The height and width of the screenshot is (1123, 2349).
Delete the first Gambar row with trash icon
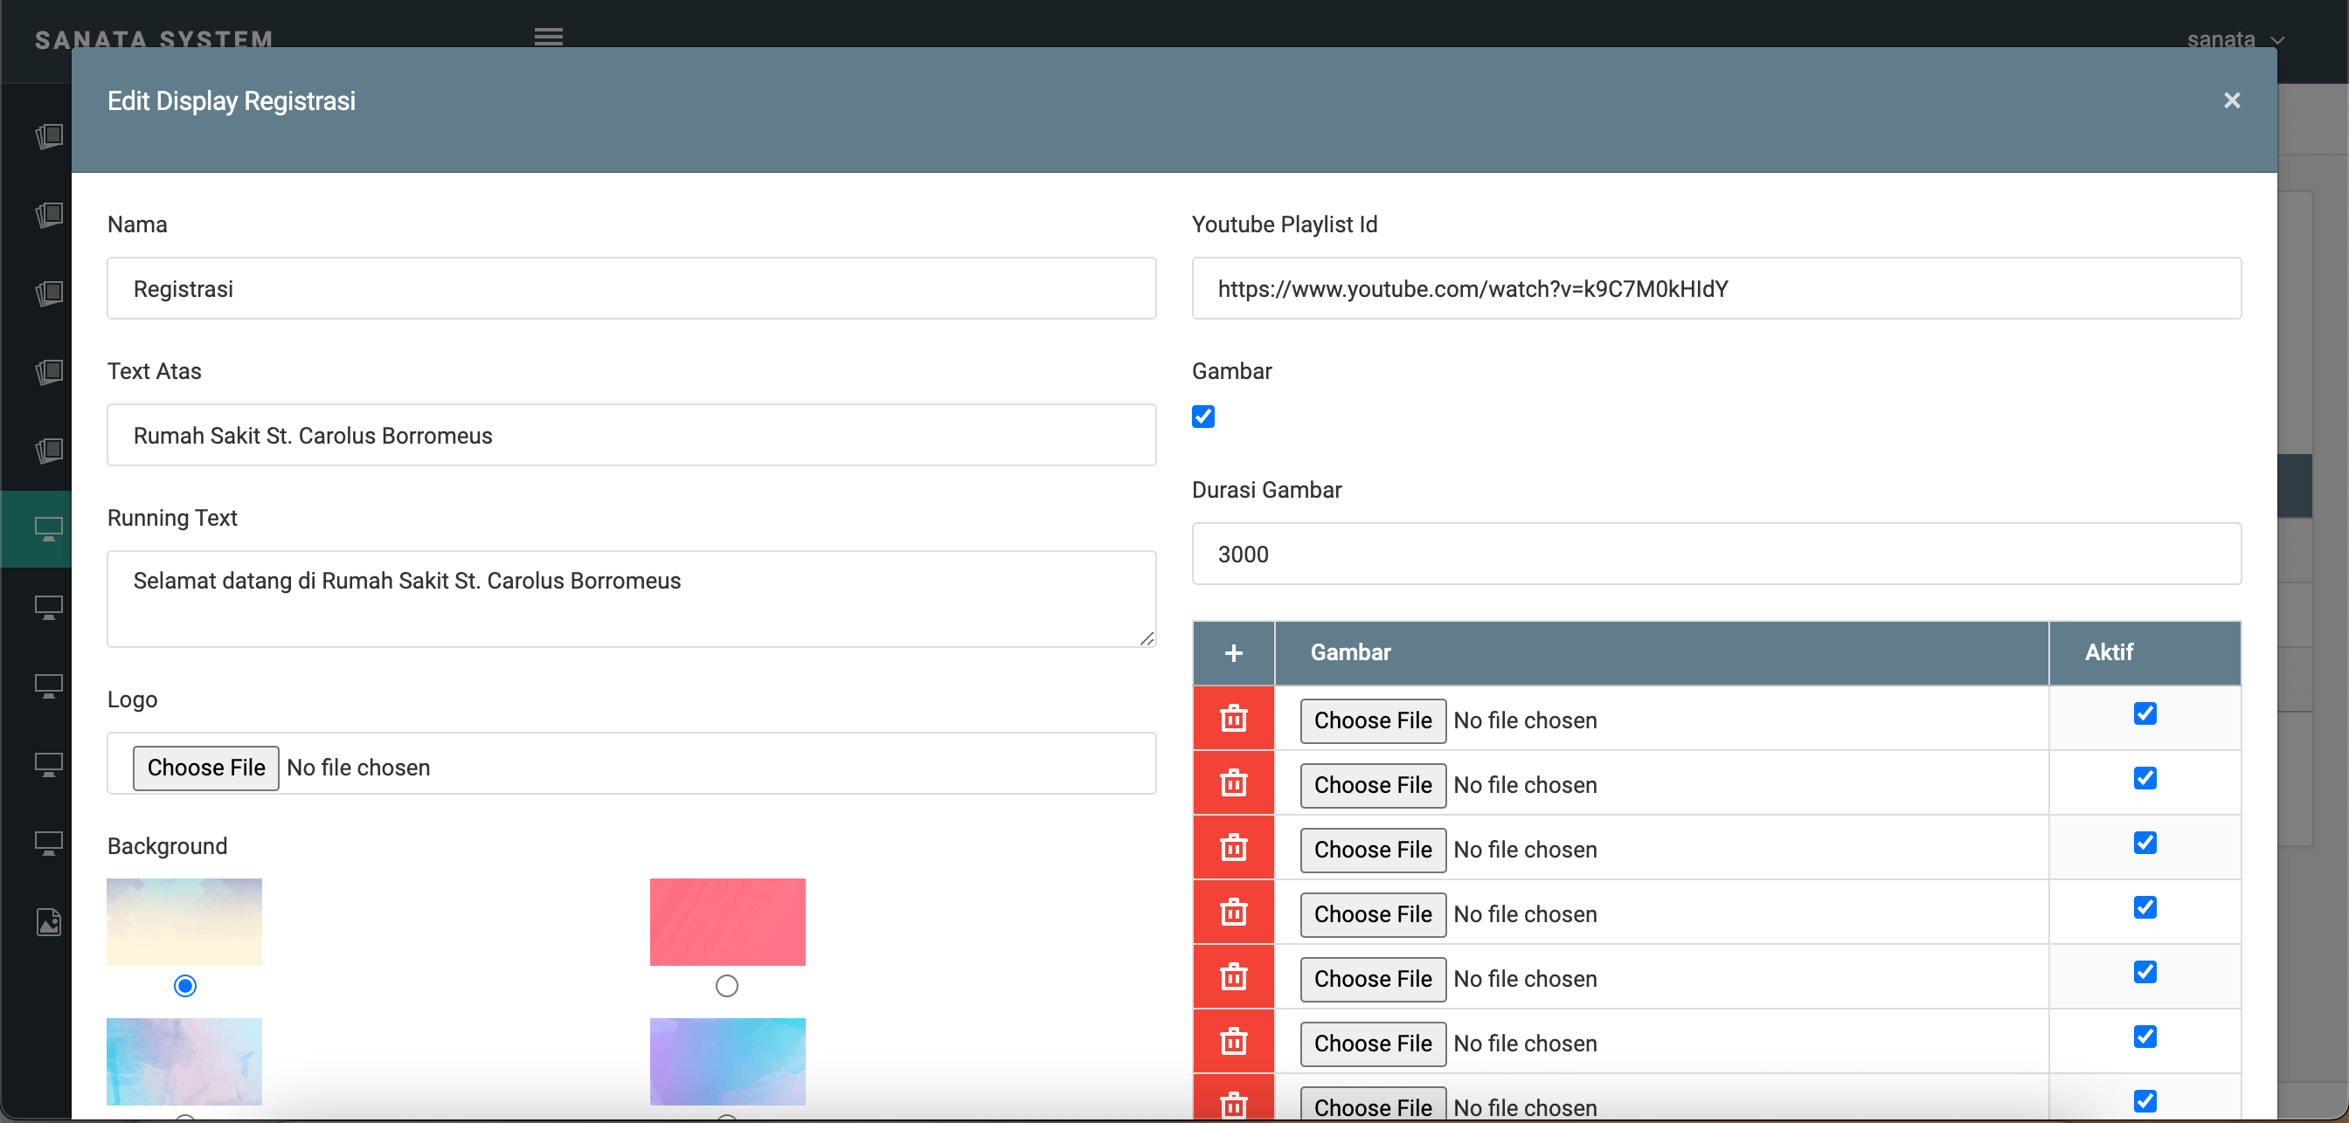1233,719
